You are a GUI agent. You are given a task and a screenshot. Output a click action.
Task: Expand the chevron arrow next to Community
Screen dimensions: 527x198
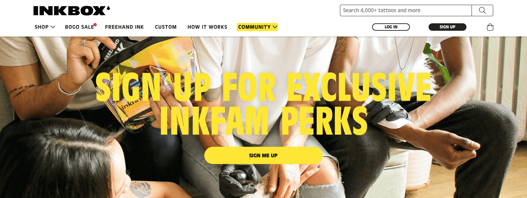(x=275, y=27)
